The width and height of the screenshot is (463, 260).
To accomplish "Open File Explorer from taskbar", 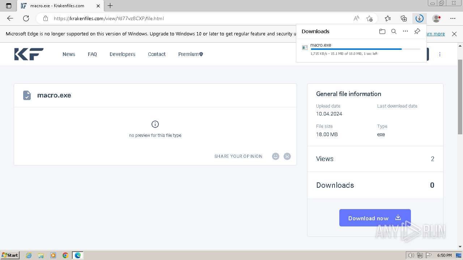I will coord(41,255).
